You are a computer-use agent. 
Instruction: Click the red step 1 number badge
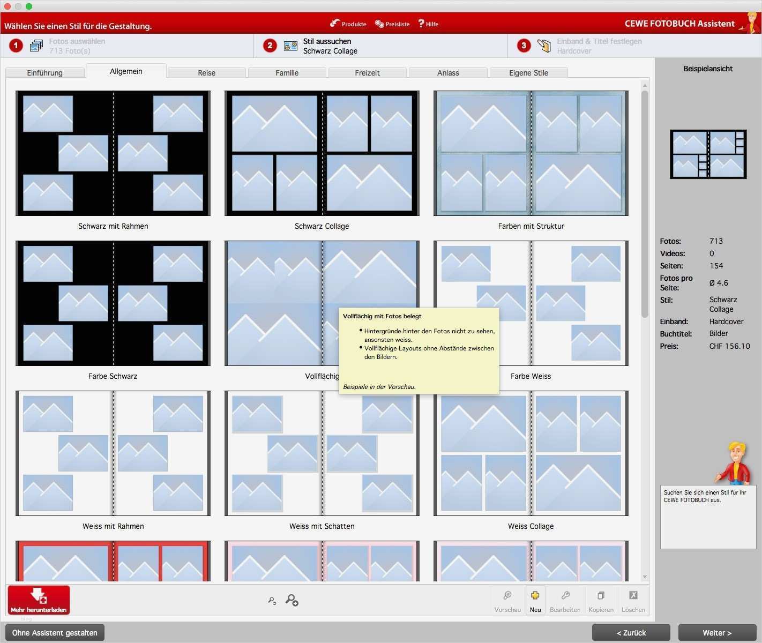pos(16,46)
